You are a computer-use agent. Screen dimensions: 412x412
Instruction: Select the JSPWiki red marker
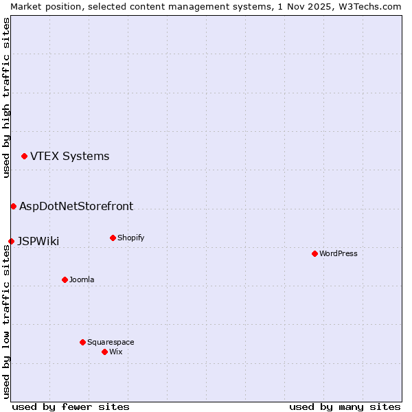[x=11, y=241]
